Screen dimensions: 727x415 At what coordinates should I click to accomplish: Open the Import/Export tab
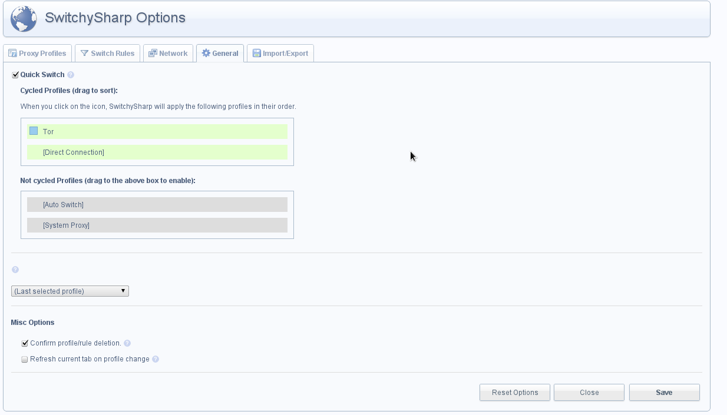(280, 53)
